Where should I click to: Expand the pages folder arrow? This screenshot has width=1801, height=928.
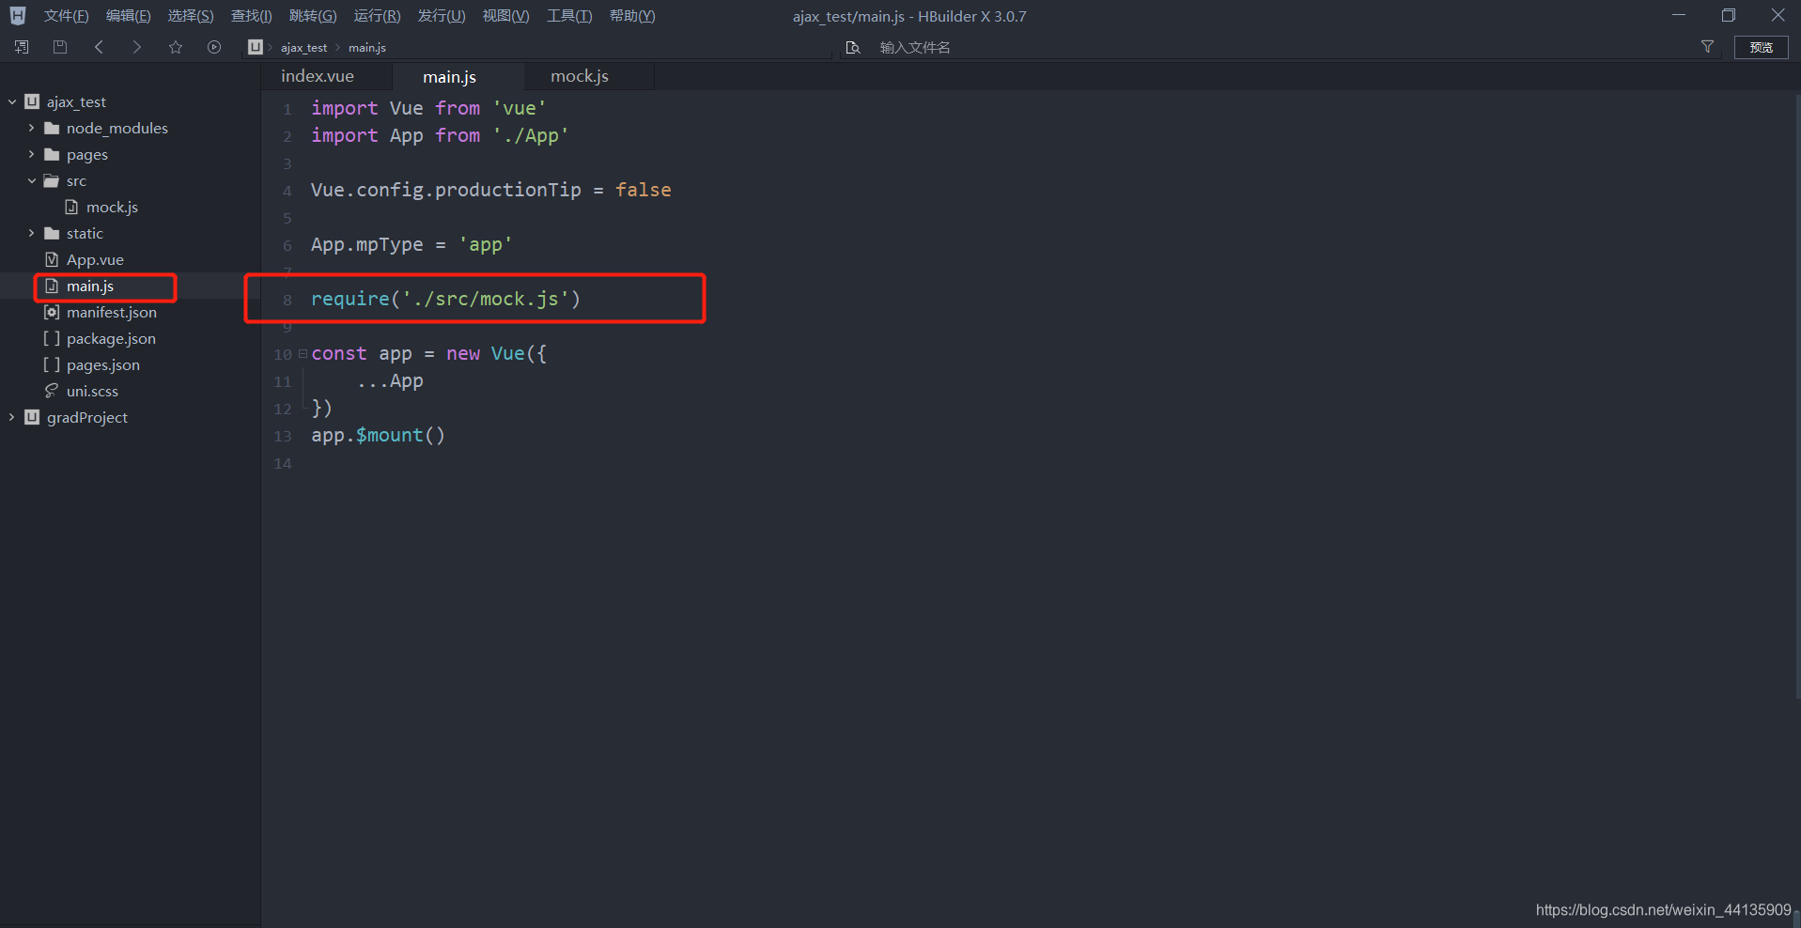click(31, 154)
